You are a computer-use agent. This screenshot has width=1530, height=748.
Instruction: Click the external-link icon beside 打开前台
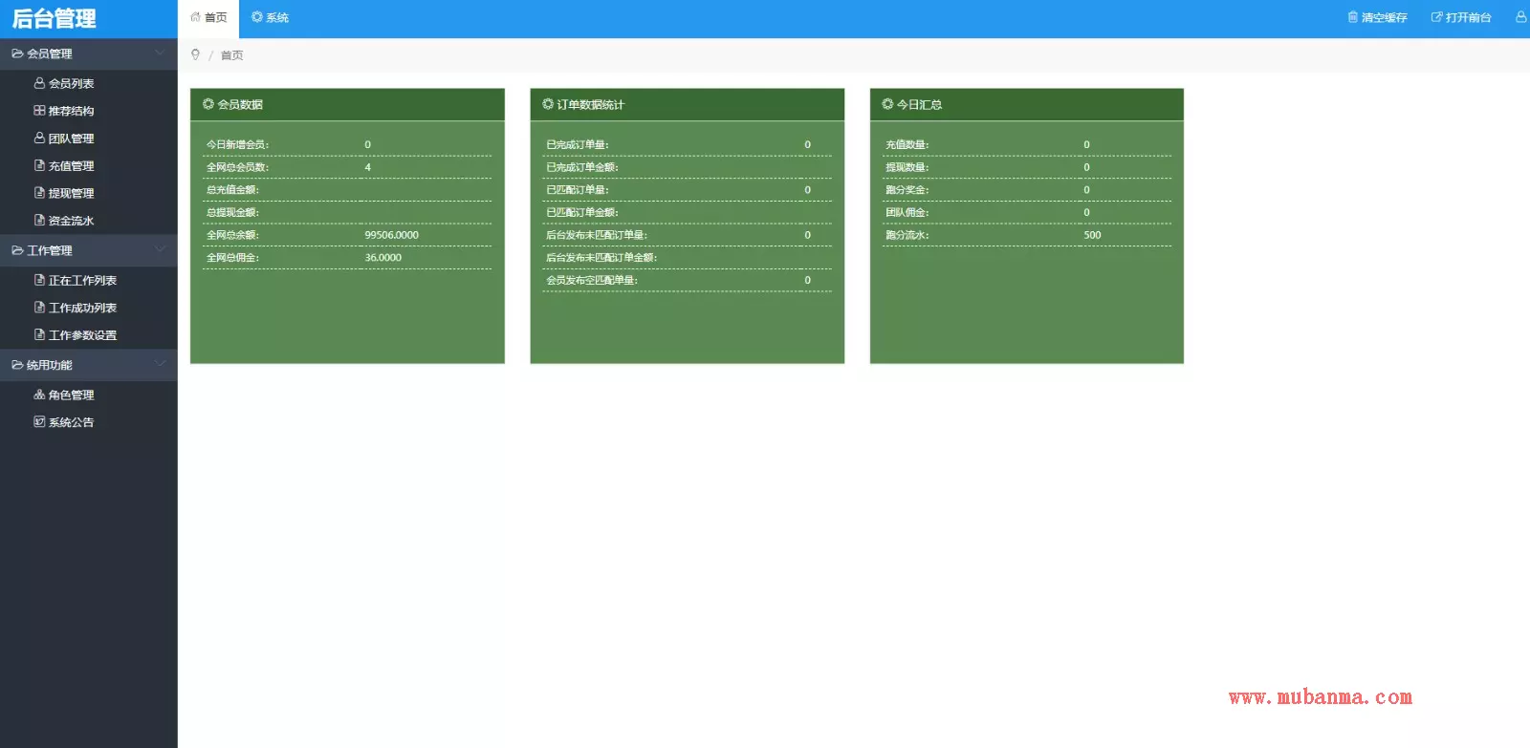(x=1436, y=17)
